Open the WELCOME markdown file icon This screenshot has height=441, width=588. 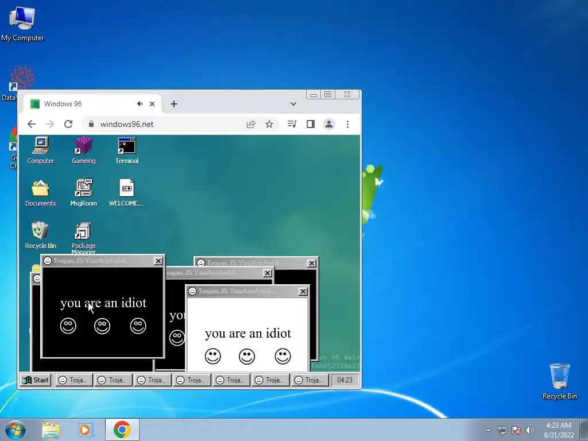tap(127, 193)
